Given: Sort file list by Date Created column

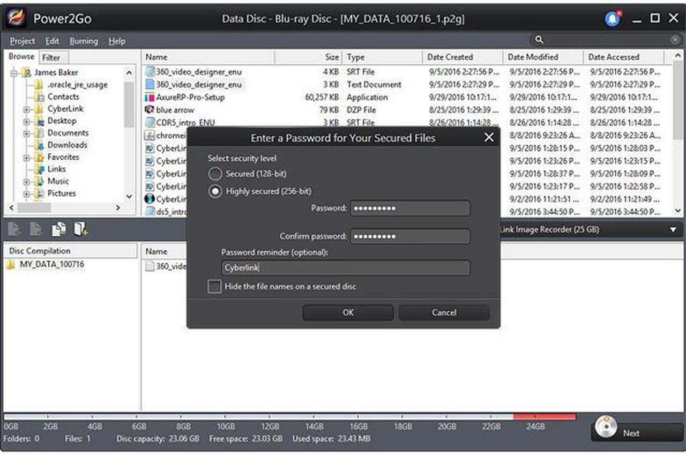Looking at the screenshot, I should (x=463, y=57).
